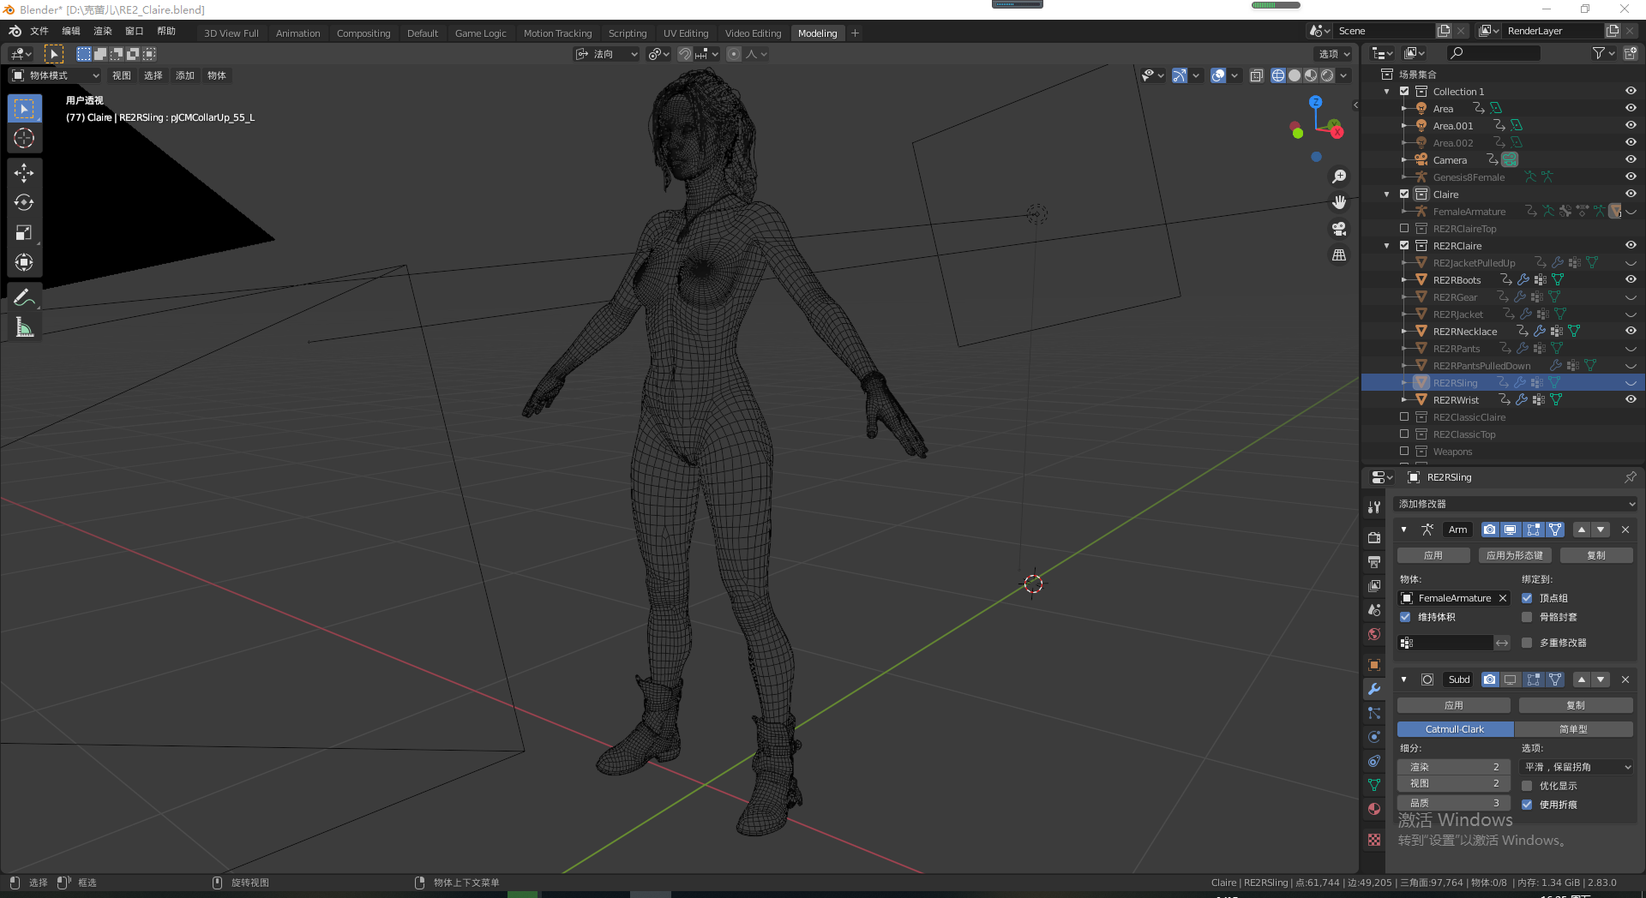Click the zoom view magnifier in the viewport

tap(1339, 177)
